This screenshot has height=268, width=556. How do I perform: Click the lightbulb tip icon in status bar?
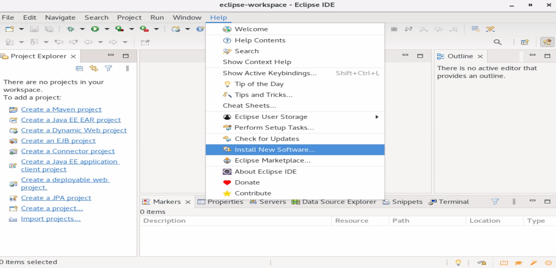pos(458,263)
